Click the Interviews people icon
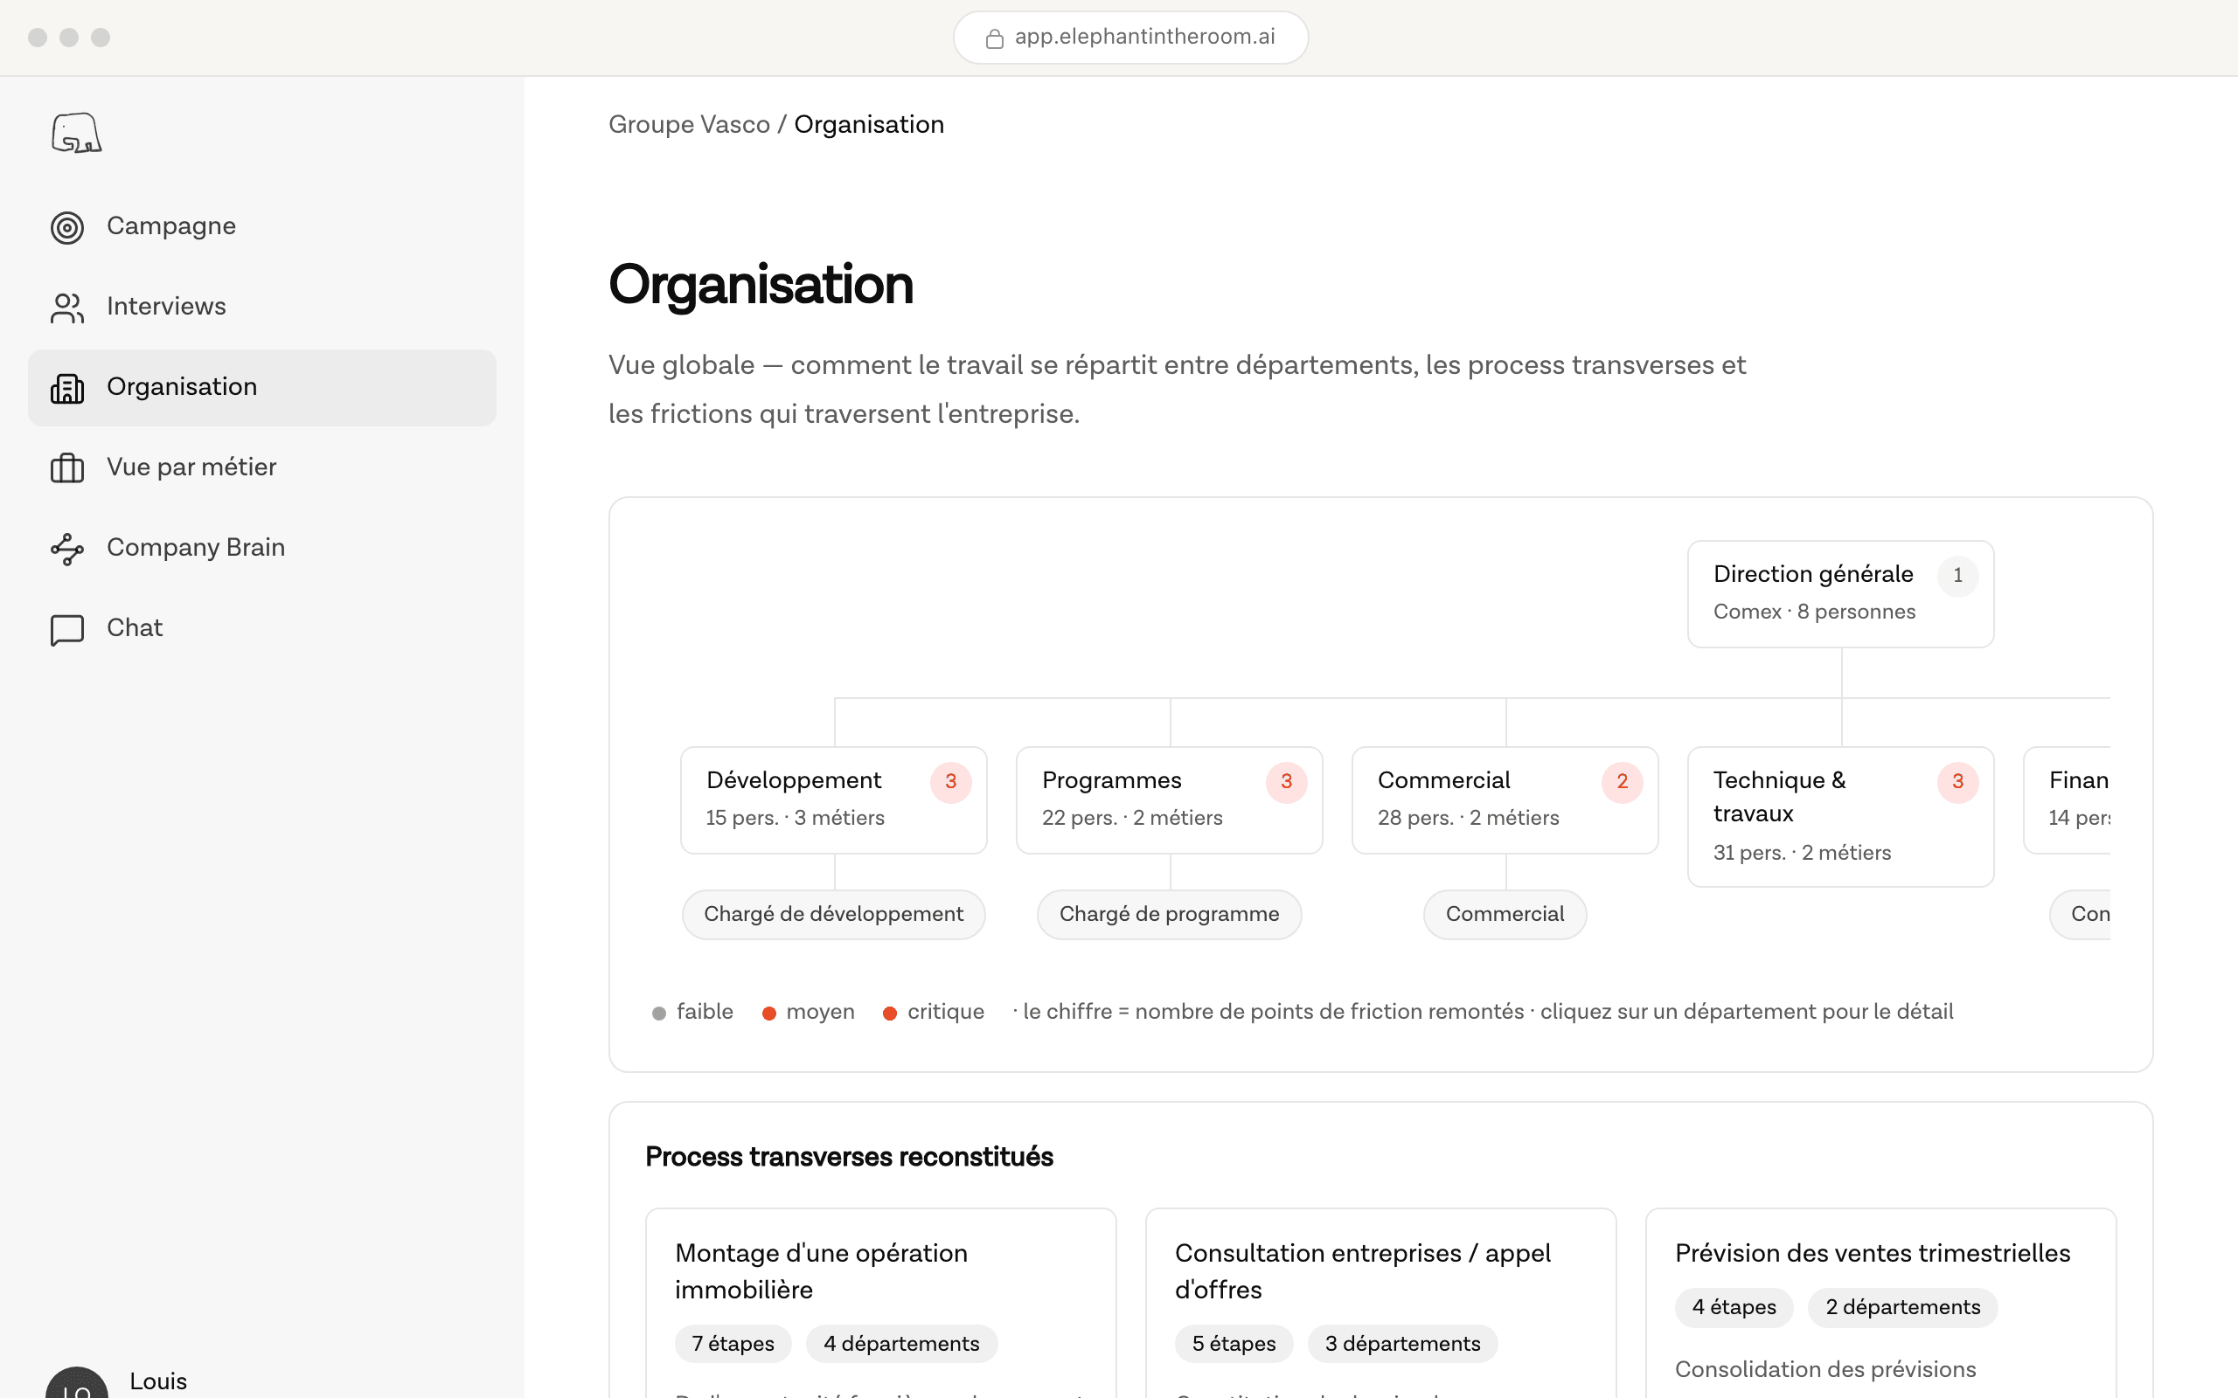The image size is (2238, 1398). (67, 308)
